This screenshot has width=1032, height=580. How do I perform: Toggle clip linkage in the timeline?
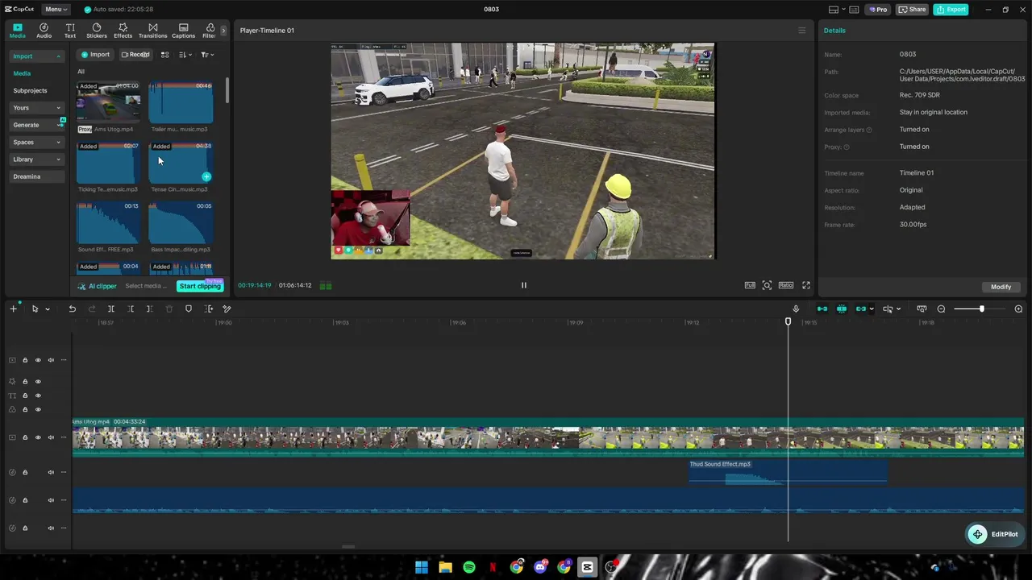(x=860, y=309)
